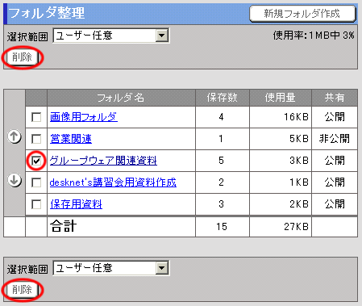Viewport: 362px width, 306px height.
Task: Click the move-down arrow icon
Action: pos(15,180)
